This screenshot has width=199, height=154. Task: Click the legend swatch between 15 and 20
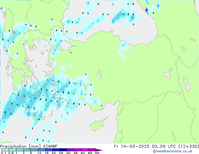click(x=49, y=150)
